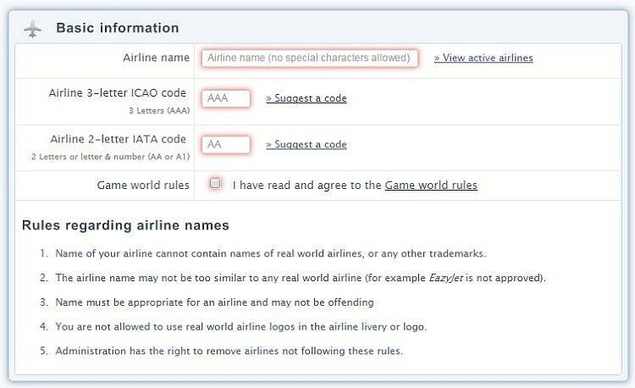This screenshot has width=635, height=388.
Task: Click the 2-letter IATA code input box
Action: click(x=226, y=144)
